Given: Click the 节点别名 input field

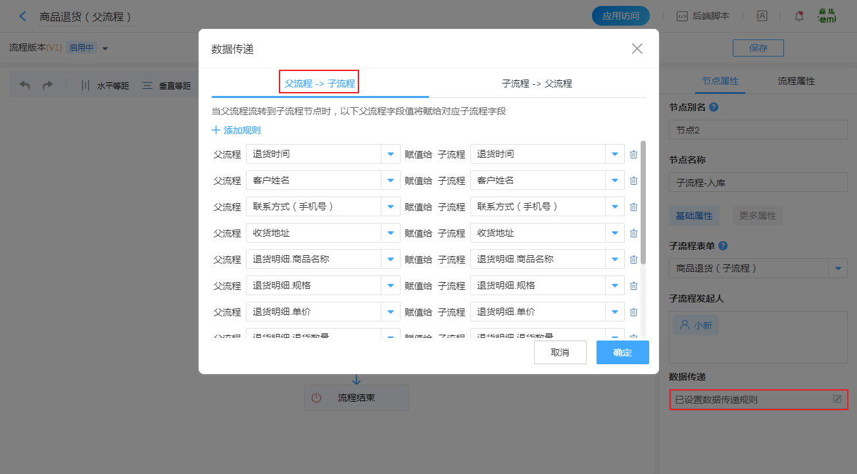Looking at the screenshot, I should [x=758, y=130].
